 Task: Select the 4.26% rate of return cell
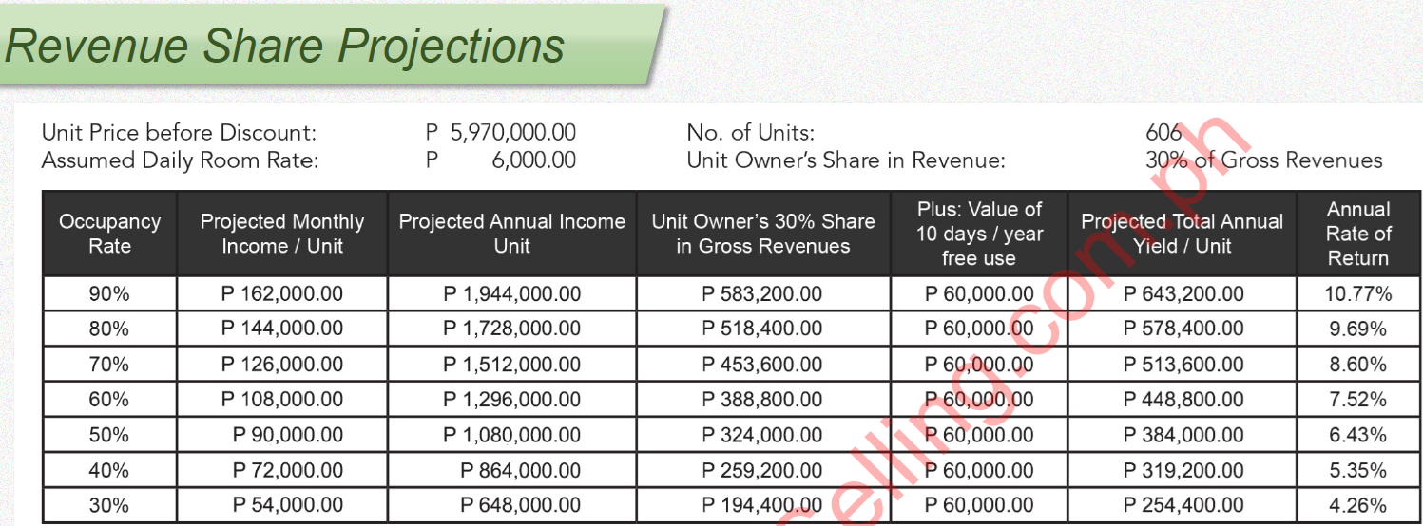point(1358,505)
